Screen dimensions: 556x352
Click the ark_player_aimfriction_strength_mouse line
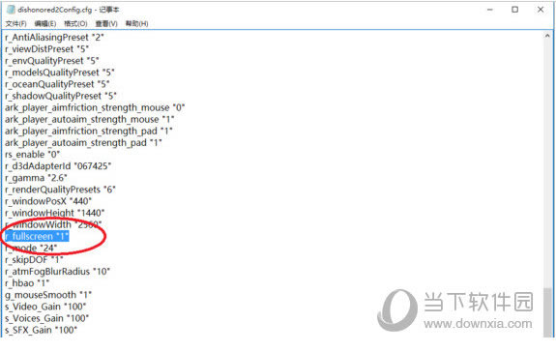[x=95, y=107]
